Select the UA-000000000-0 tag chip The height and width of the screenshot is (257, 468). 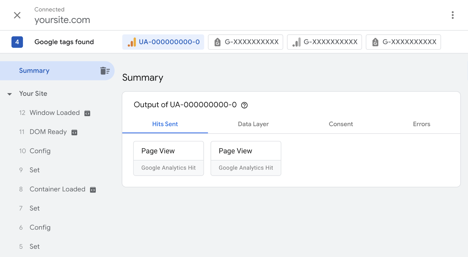(x=163, y=42)
